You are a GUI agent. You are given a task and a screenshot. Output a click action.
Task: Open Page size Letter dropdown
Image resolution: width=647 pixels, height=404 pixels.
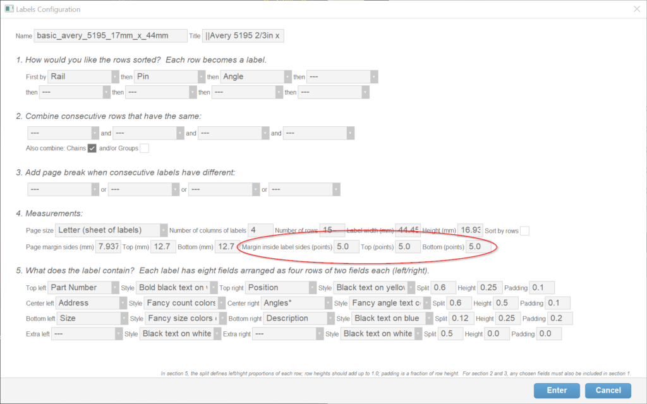click(112, 230)
